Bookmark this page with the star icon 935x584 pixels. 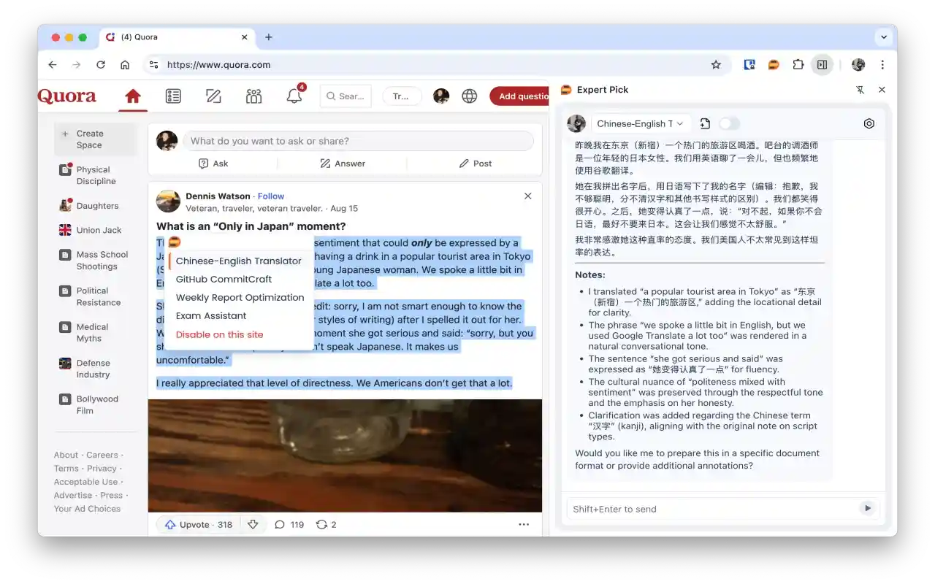tap(716, 65)
